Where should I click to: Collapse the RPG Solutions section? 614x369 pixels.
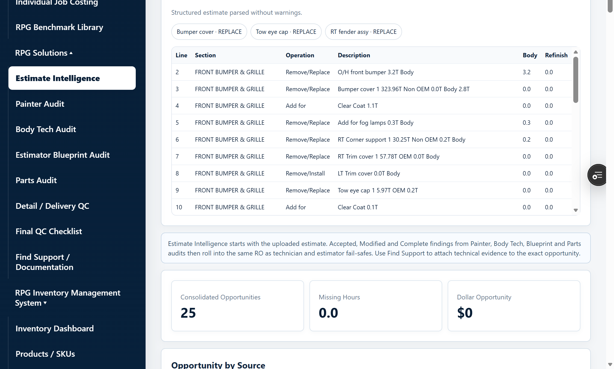click(x=44, y=53)
